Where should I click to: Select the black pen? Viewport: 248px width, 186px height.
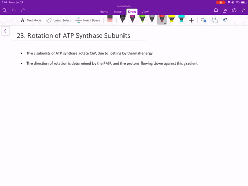coord(122,19)
